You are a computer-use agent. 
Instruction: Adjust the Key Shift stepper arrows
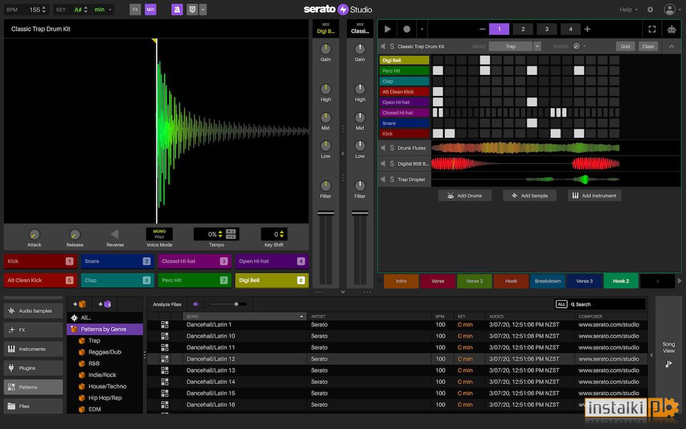pos(282,234)
